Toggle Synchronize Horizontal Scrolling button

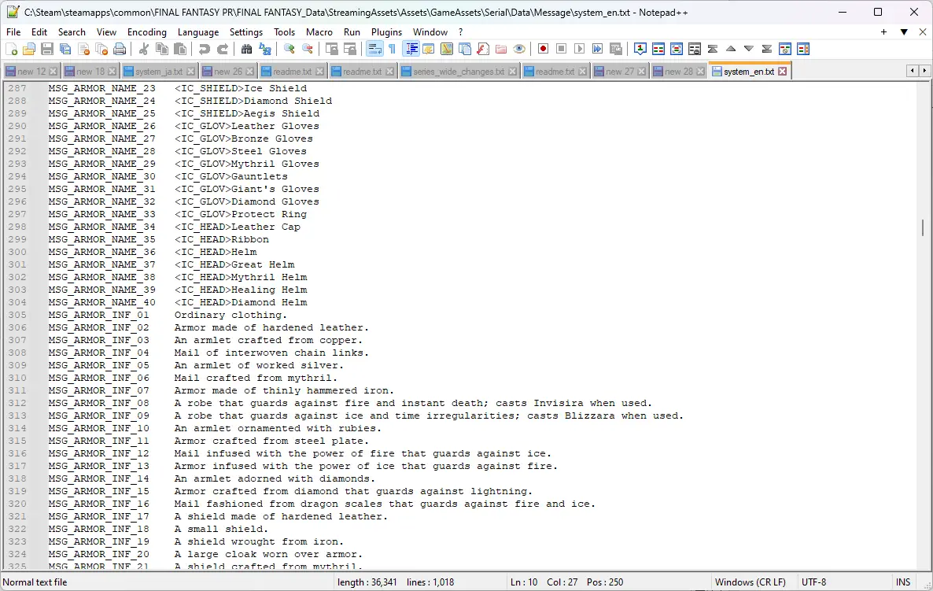(x=350, y=50)
